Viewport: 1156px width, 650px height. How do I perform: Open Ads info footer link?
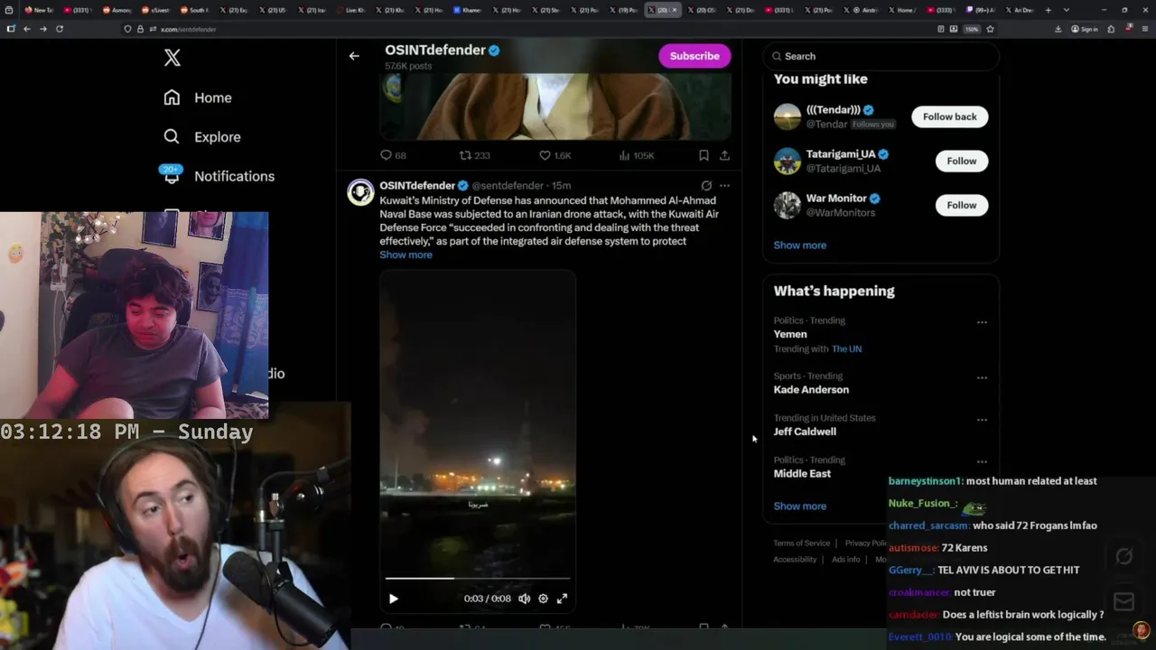(845, 560)
